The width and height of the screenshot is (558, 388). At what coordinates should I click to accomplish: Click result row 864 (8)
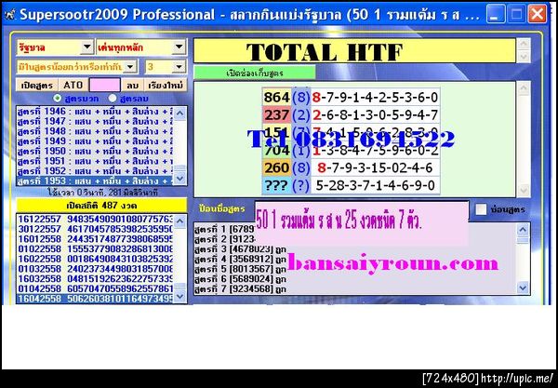click(x=352, y=97)
